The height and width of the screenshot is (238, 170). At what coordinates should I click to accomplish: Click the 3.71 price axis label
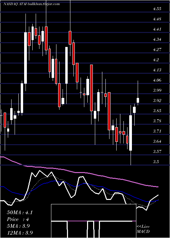coord(157,131)
